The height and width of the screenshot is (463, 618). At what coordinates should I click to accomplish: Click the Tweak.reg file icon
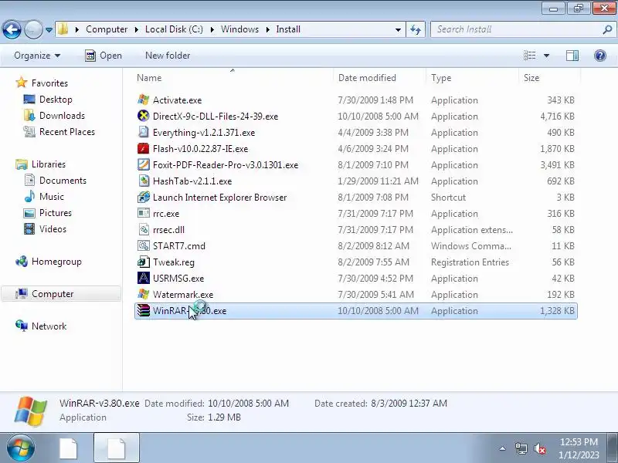(144, 262)
